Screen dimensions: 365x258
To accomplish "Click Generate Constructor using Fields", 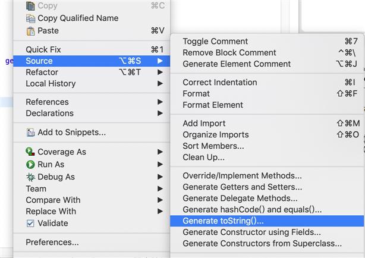I will (267, 232).
